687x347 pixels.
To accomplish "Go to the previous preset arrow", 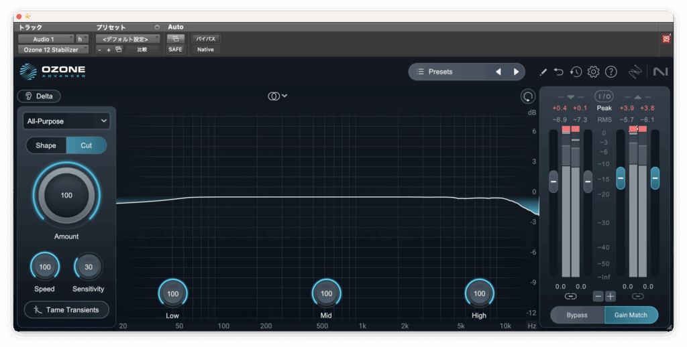I will tap(498, 72).
